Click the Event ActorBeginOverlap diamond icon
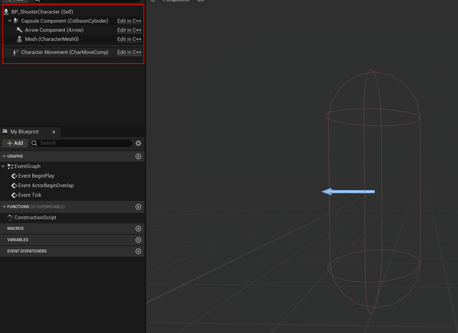The height and width of the screenshot is (333, 458). pos(14,186)
